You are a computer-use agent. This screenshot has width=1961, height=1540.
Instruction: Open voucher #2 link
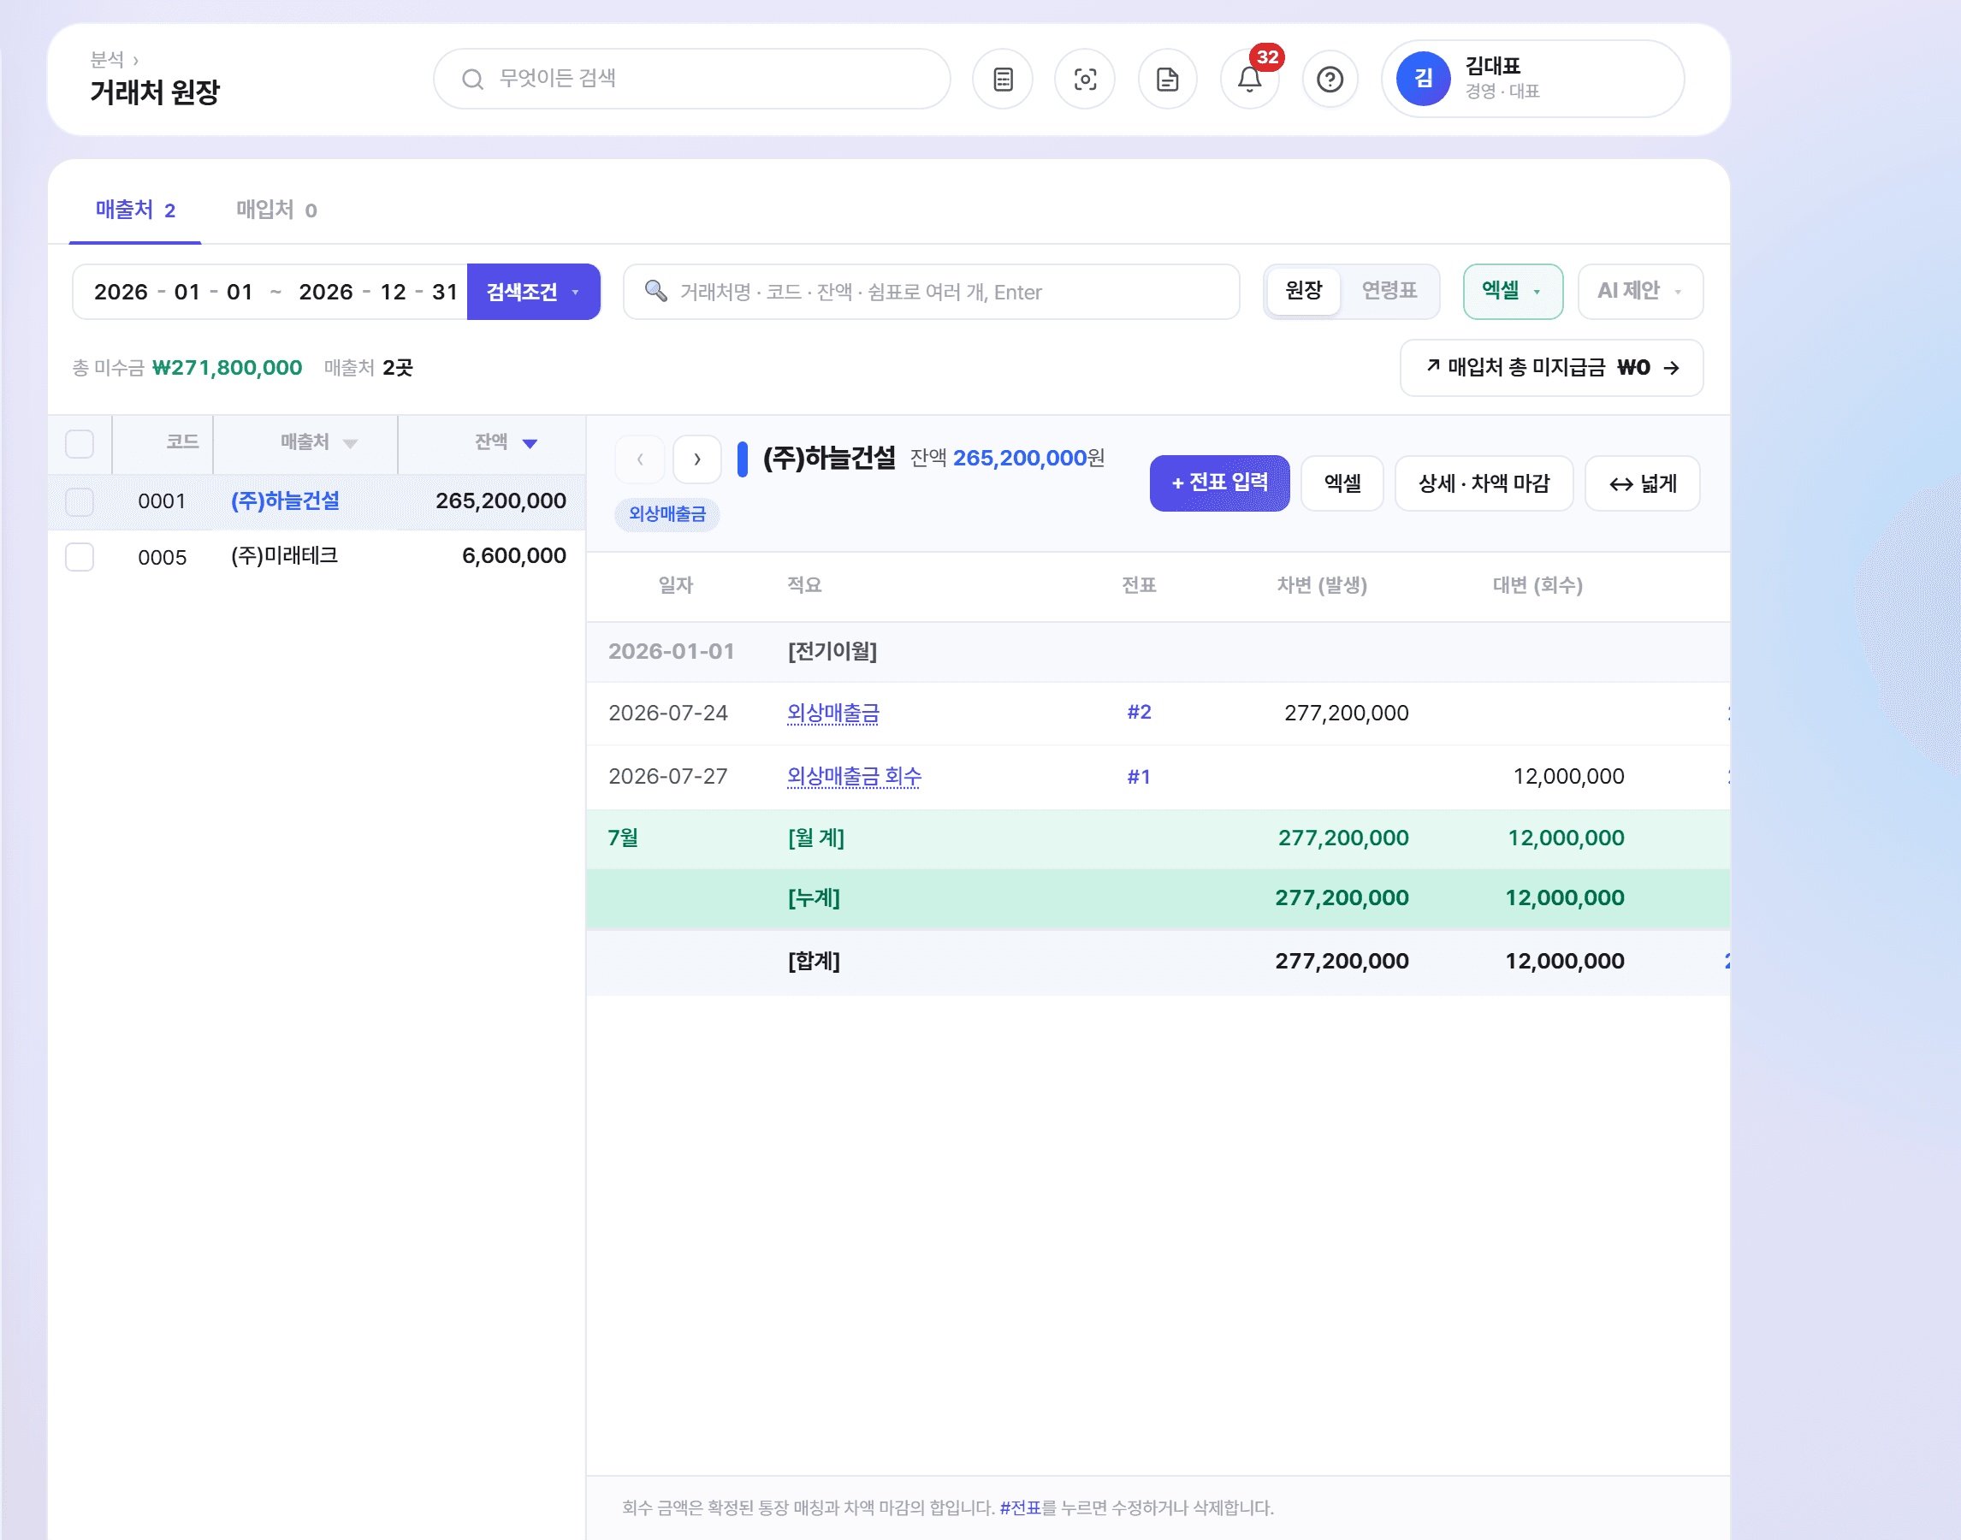click(1139, 713)
